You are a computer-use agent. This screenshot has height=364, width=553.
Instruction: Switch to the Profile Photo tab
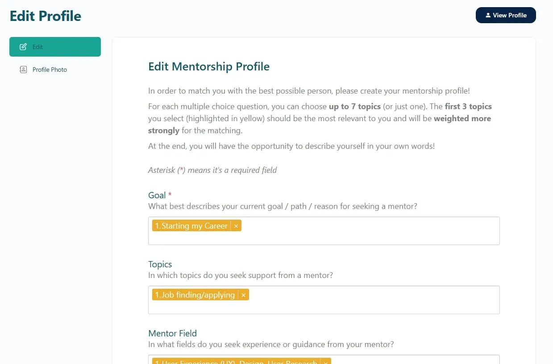click(49, 70)
